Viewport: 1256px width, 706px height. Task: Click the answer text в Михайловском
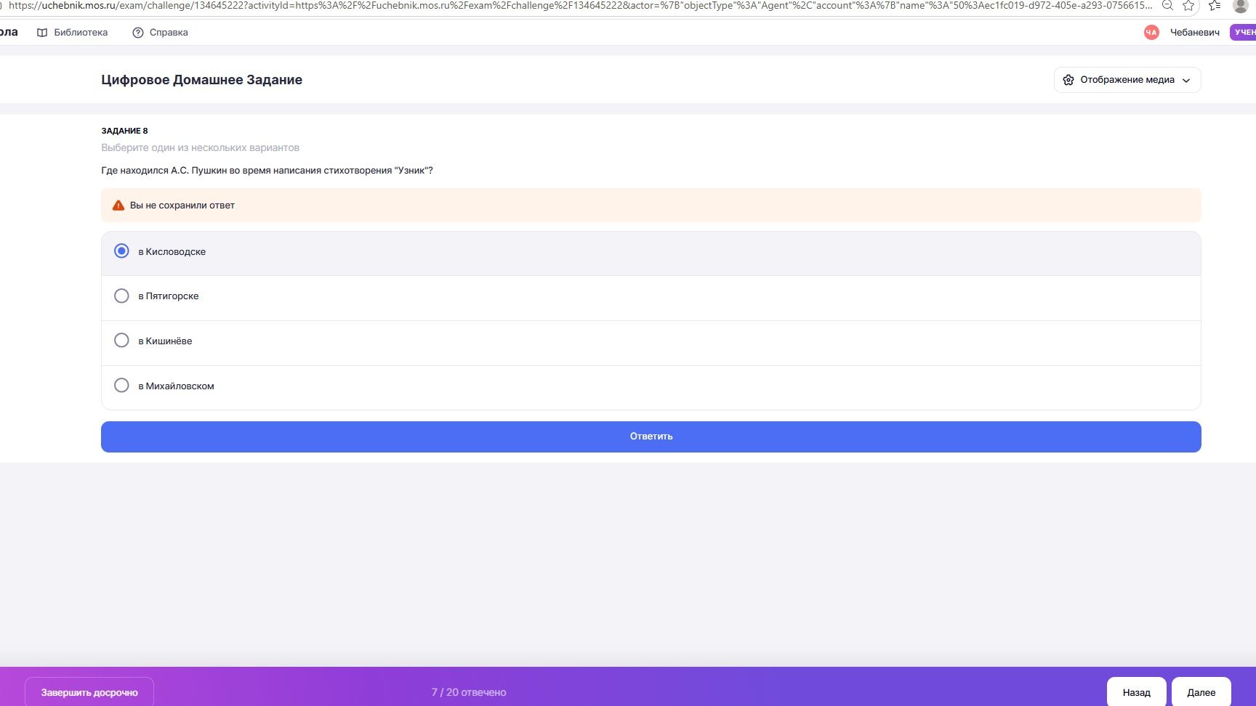coord(176,386)
